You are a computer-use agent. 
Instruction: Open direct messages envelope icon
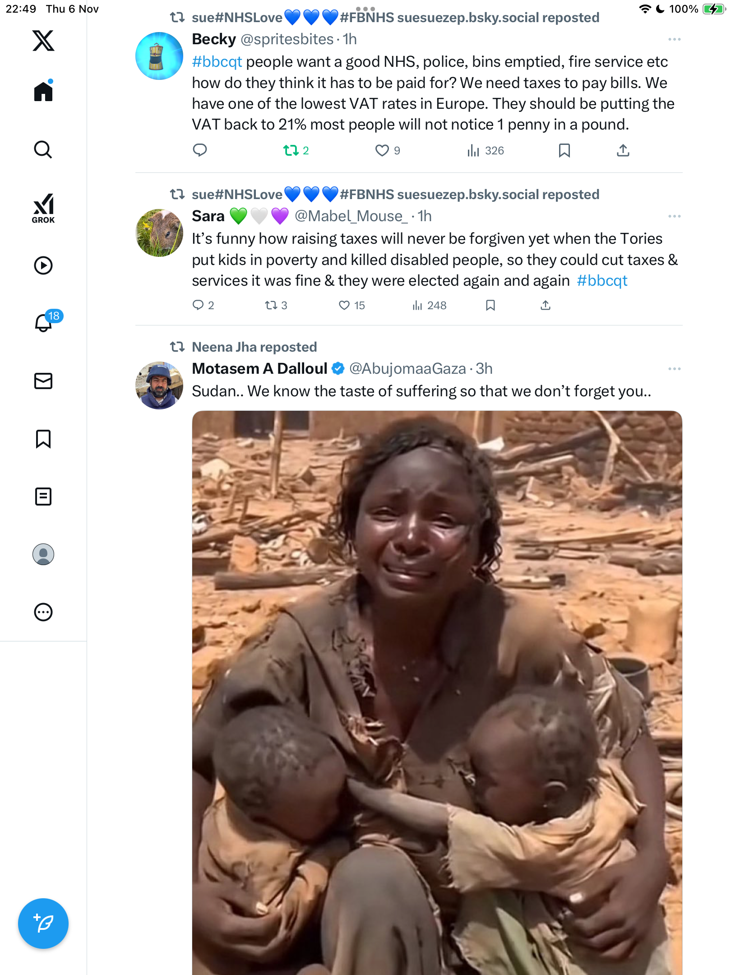click(x=43, y=381)
